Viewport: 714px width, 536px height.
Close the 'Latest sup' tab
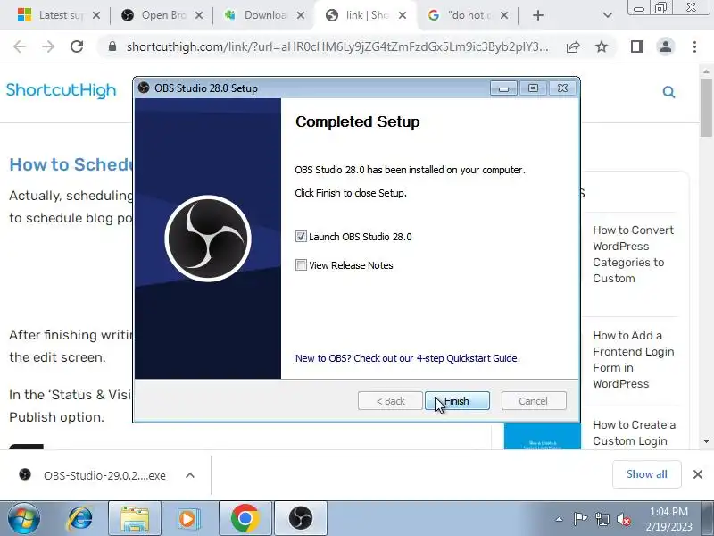coord(96,15)
